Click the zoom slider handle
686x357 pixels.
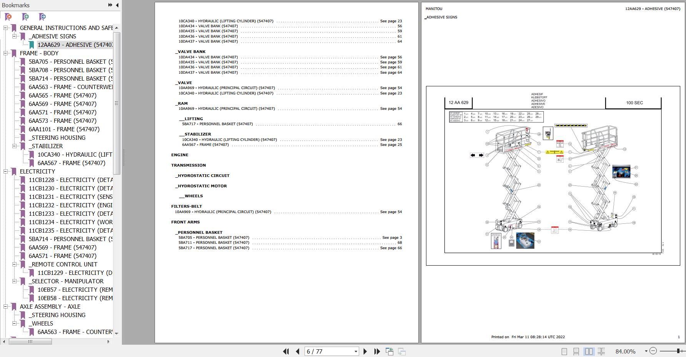click(x=679, y=351)
